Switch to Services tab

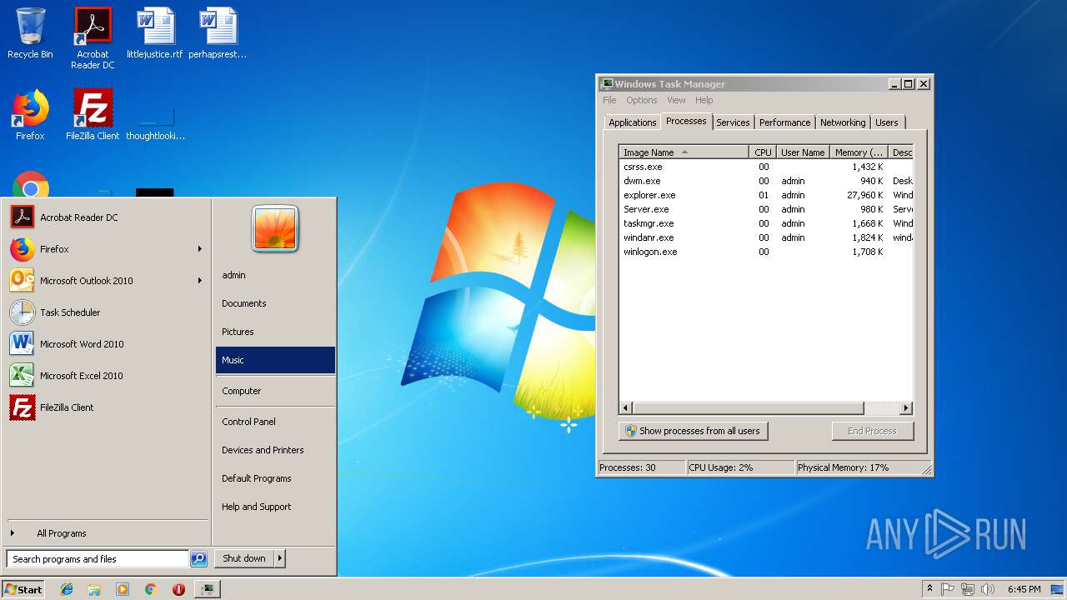point(733,122)
